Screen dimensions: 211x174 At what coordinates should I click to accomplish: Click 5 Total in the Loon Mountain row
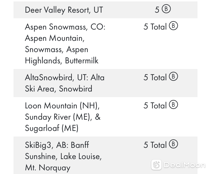[x=155, y=106]
